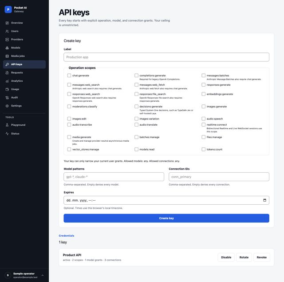The height and width of the screenshot is (282, 284).
Task: Check the messages:web_fetch scope
Action: pos(136,85)
